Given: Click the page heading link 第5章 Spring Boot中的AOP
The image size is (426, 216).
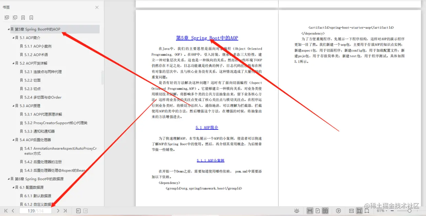Looking at the screenshot, I should click(x=207, y=38).
